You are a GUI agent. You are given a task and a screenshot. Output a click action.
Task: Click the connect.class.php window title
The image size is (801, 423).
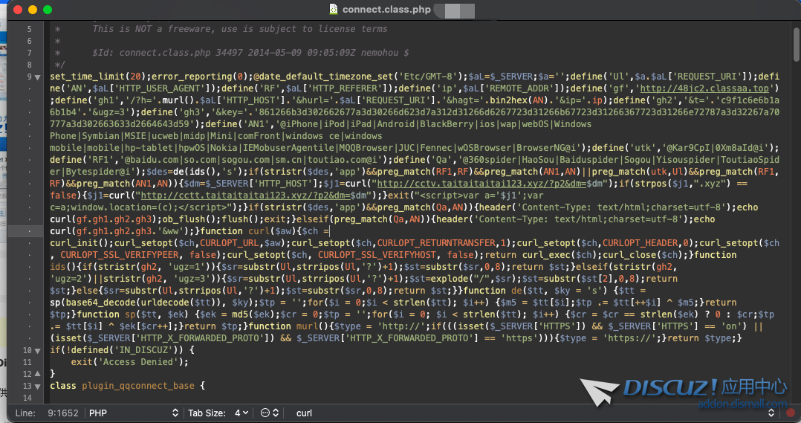click(386, 9)
